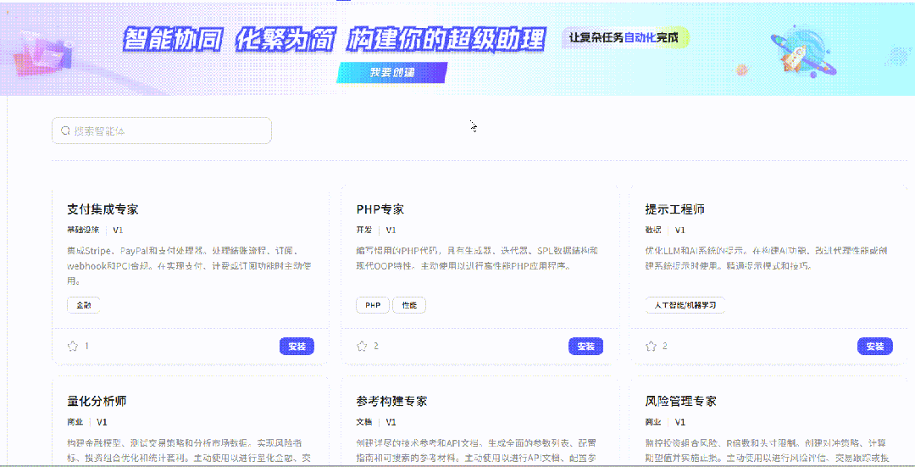Screen dimensions: 915x467
Task: Open the 提示工程师 card title
Action: (674, 209)
